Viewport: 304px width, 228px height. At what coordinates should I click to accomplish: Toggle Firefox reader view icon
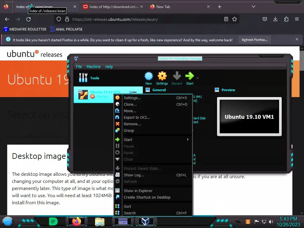[226, 19]
